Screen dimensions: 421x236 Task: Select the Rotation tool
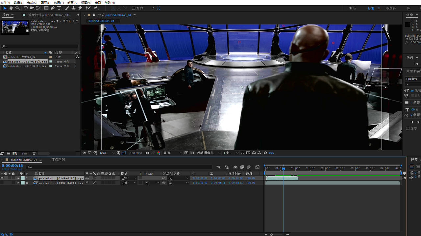click(25, 8)
